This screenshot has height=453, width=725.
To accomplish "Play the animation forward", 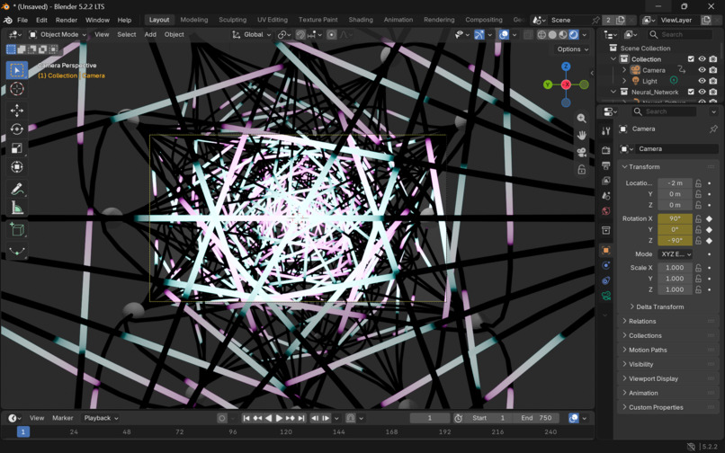I will click(279, 418).
